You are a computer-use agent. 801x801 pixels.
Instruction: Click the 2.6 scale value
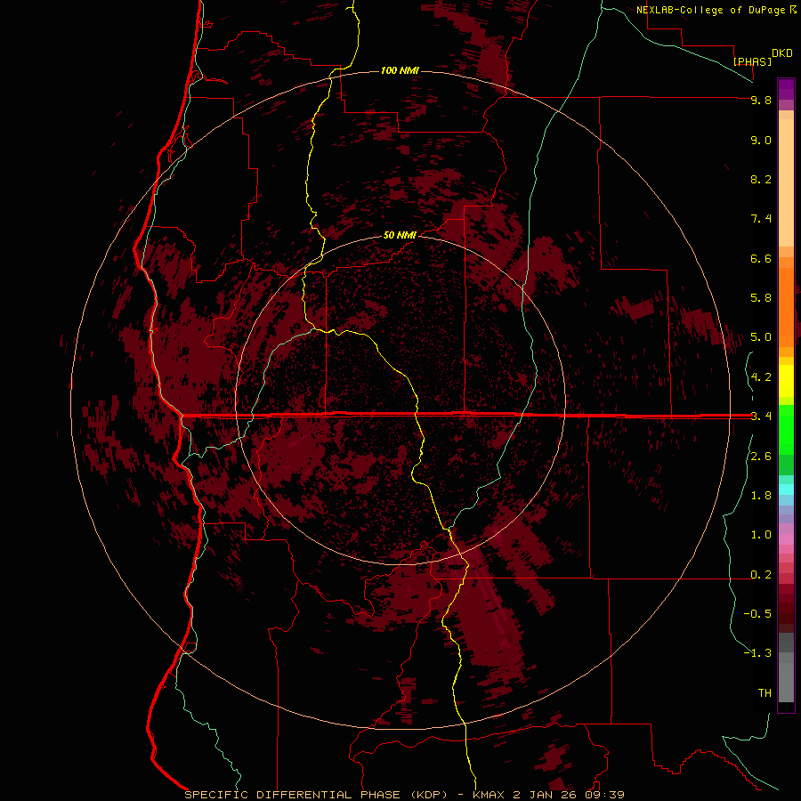[761, 457]
